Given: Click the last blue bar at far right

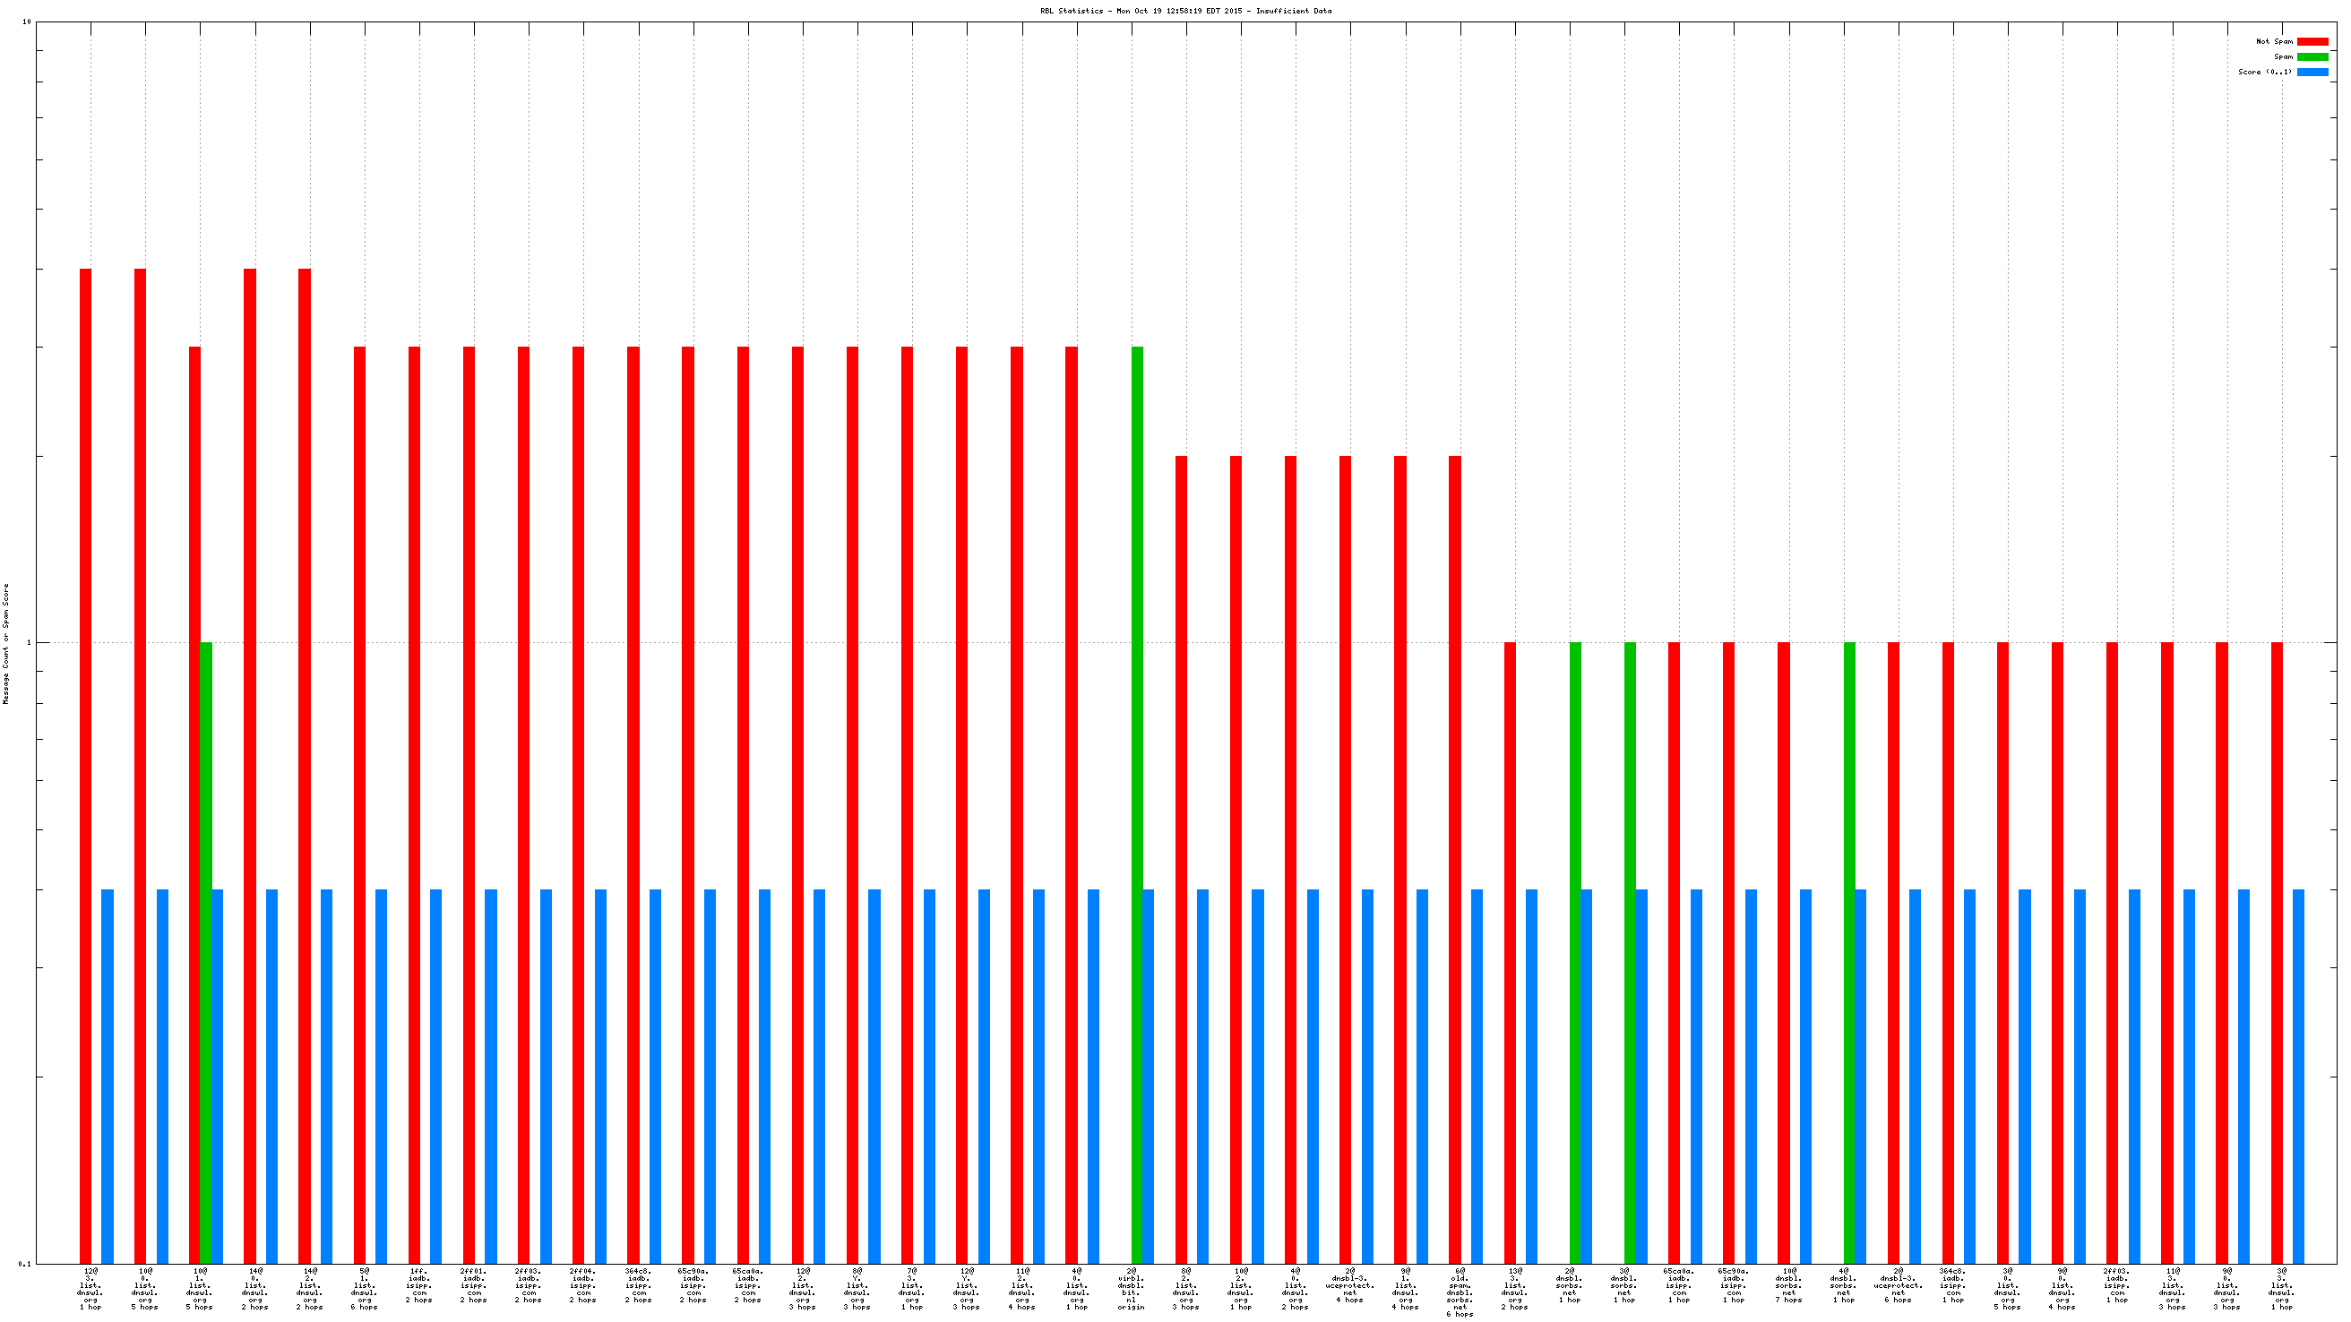Looking at the screenshot, I should coord(2298,1077).
